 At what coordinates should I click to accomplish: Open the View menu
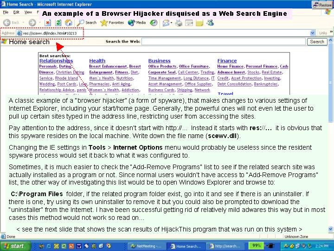[x=28, y=12]
